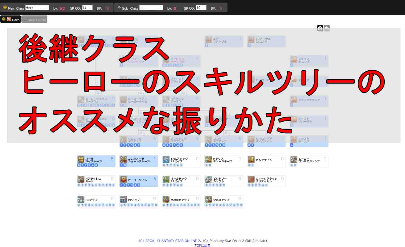Click the オーラハイチャージ skill icon

coord(81,159)
